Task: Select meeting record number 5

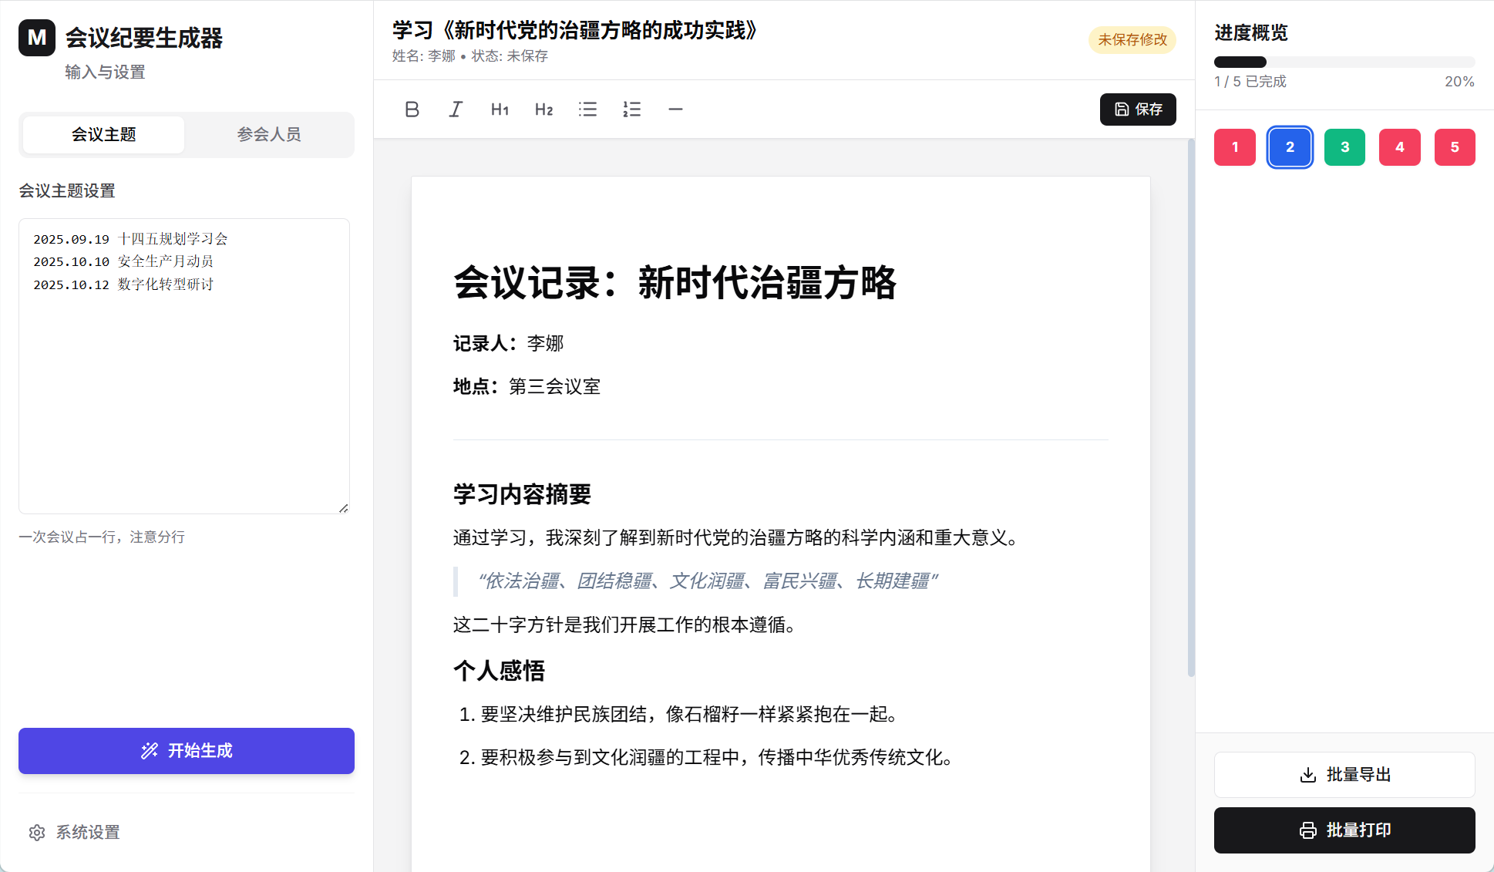Action: point(1455,146)
